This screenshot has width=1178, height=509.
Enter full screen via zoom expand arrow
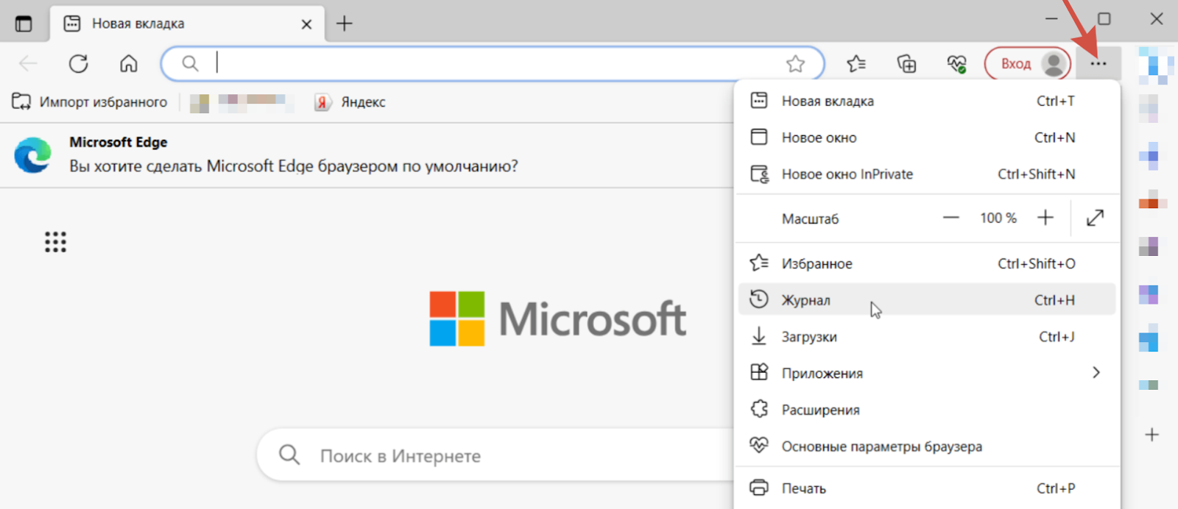[1095, 218]
